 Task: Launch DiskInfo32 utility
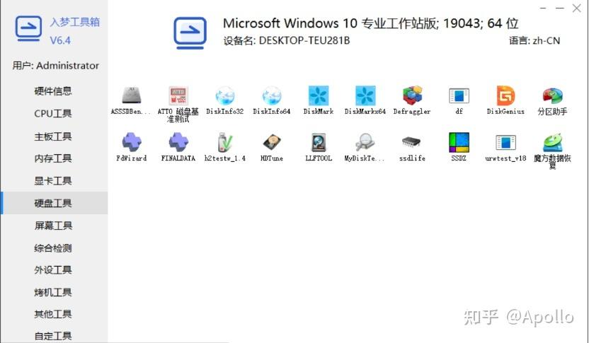point(224,97)
